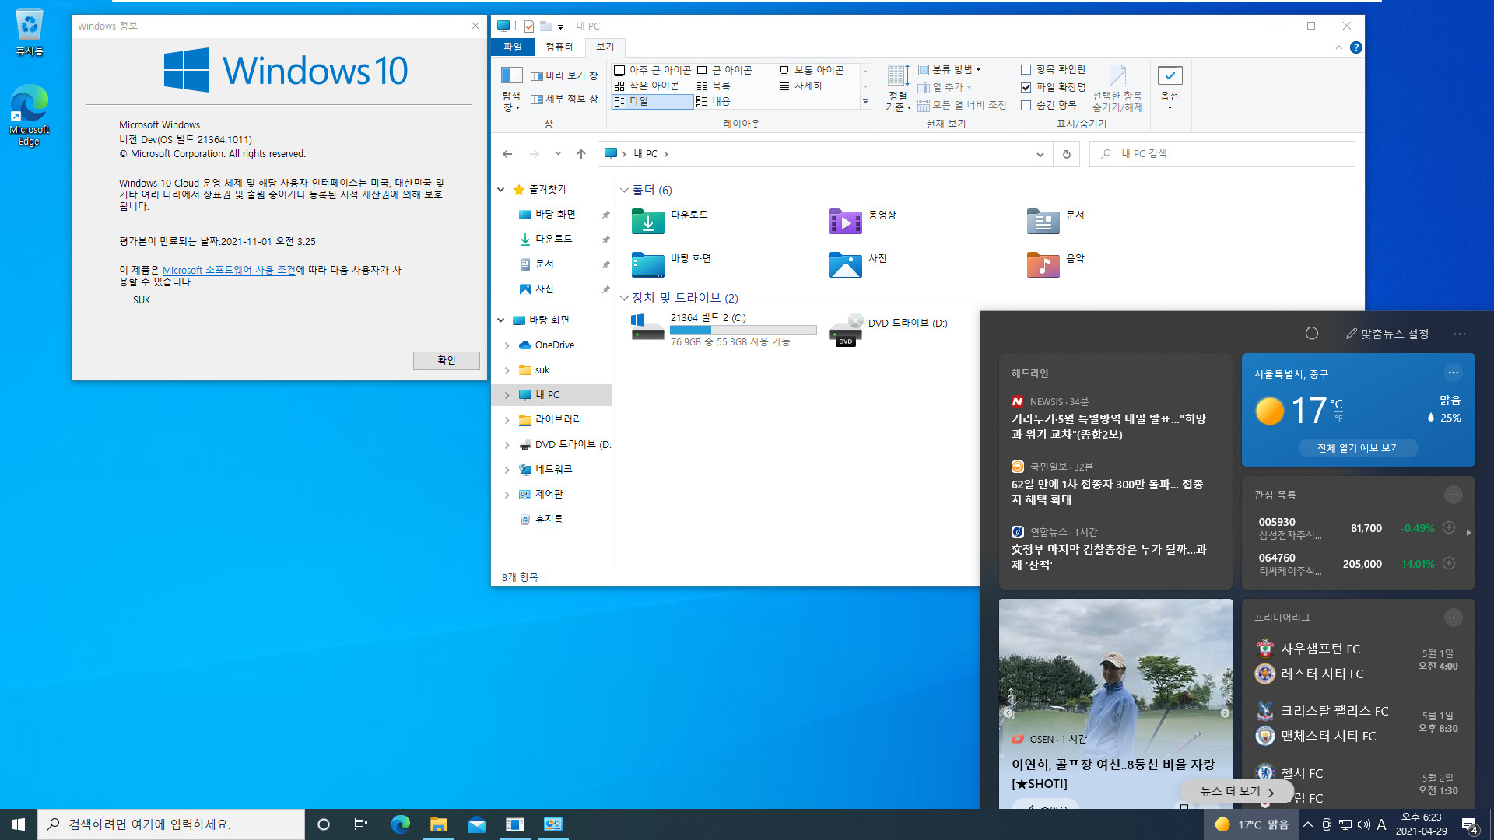Open the Documents (문서) folder icon
The width and height of the screenshot is (1494, 840).
[x=1043, y=222]
